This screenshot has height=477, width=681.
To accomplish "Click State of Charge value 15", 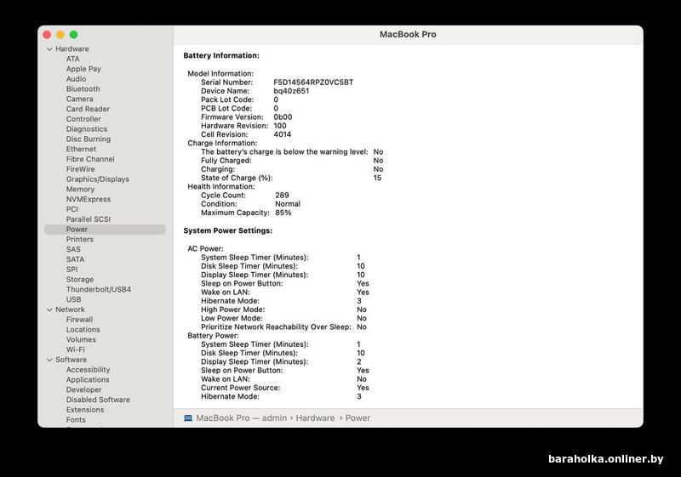I will [377, 178].
